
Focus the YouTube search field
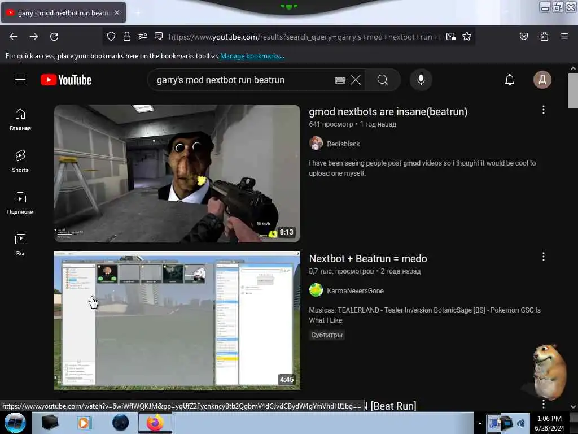pyautogui.click(x=243, y=80)
